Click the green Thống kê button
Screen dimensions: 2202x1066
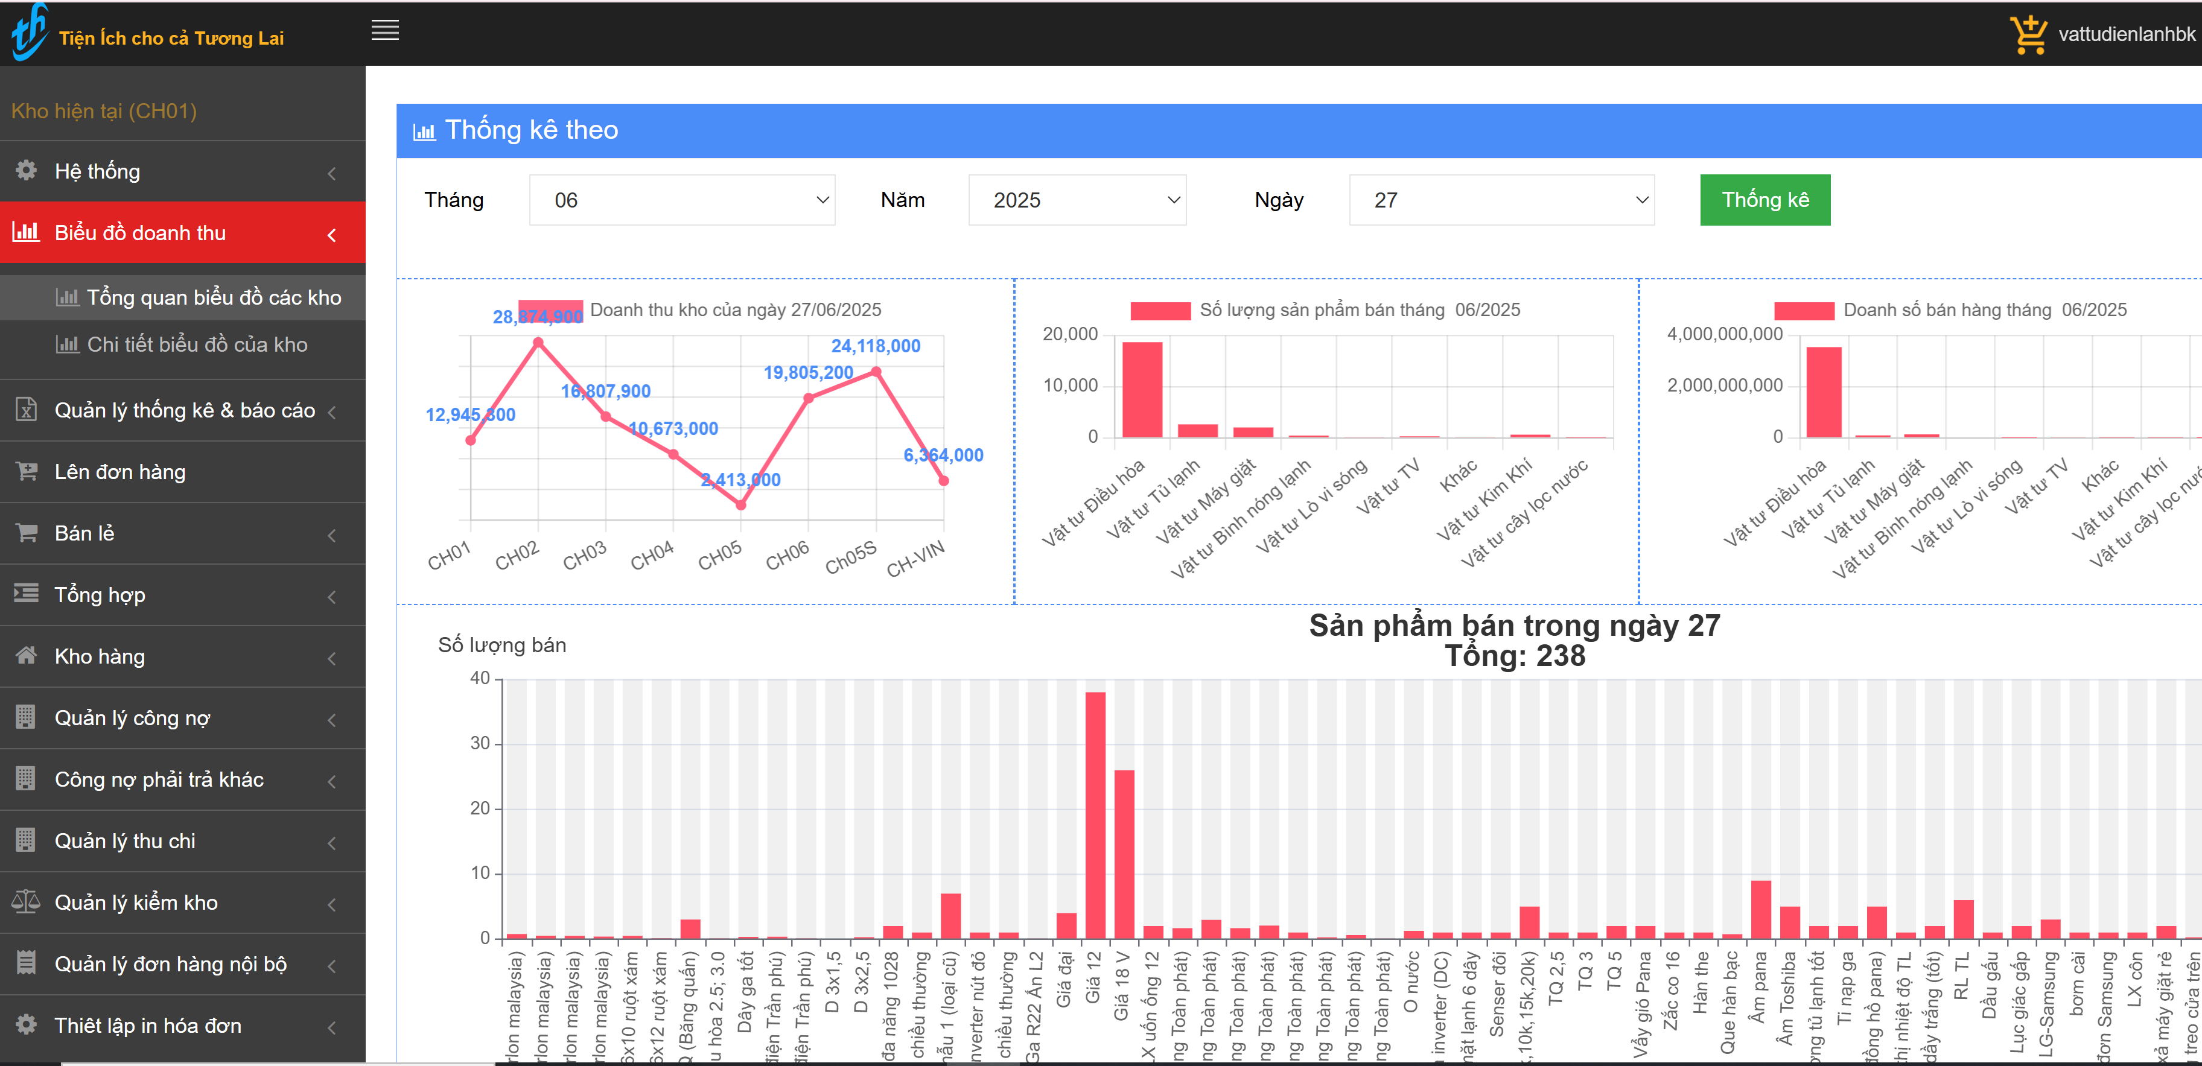pyautogui.click(x=1765, y=200)
